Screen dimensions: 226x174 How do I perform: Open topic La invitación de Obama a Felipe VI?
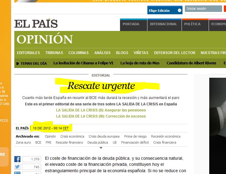[x=83, y=63]
